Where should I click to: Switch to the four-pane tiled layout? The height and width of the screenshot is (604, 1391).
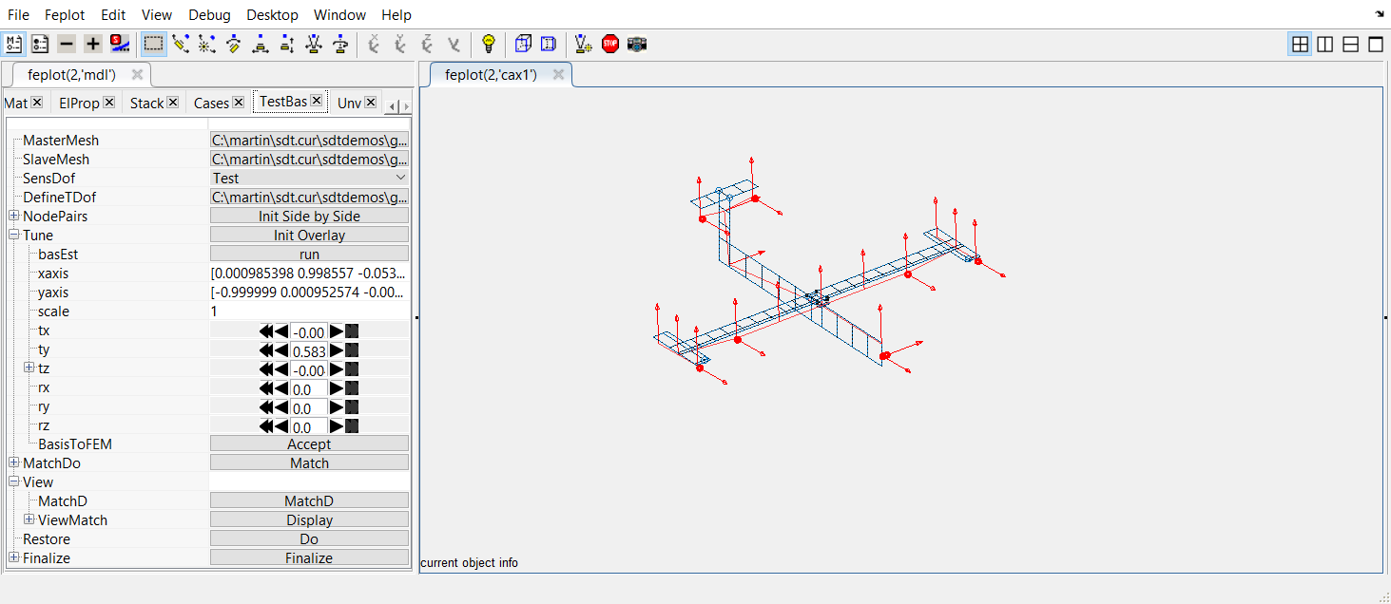pyautogui.click(x=1300, y=44)
